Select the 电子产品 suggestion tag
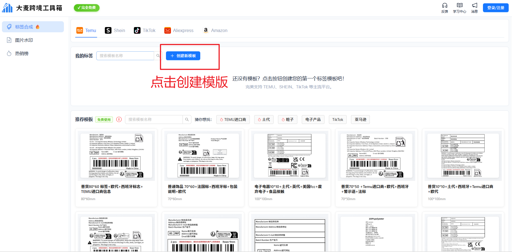The width and height of the screenshot is (512, 252). click(x=313, y=120)
